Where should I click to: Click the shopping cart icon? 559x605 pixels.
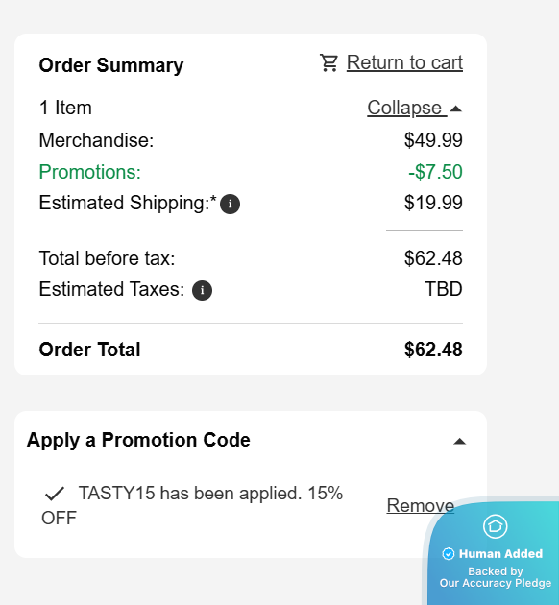tap(328, 62)
